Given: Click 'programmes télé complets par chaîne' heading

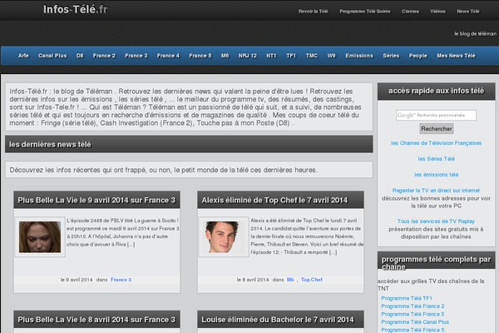Looking at the screenshot, I should [x=436, y=263].
